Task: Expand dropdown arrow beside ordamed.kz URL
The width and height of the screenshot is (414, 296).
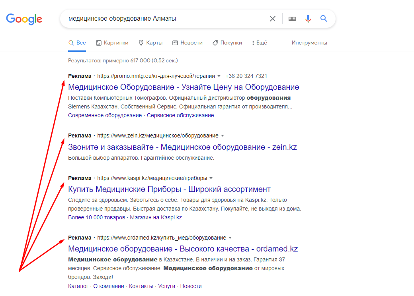Action: (230, 238)
